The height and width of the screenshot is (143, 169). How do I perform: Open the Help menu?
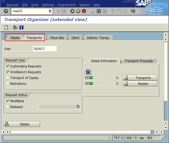[97, 5]
